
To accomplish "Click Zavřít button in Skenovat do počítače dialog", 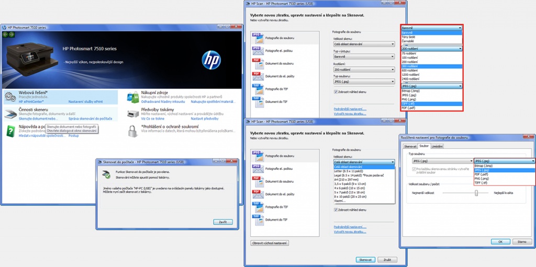I will click(223, 222).
